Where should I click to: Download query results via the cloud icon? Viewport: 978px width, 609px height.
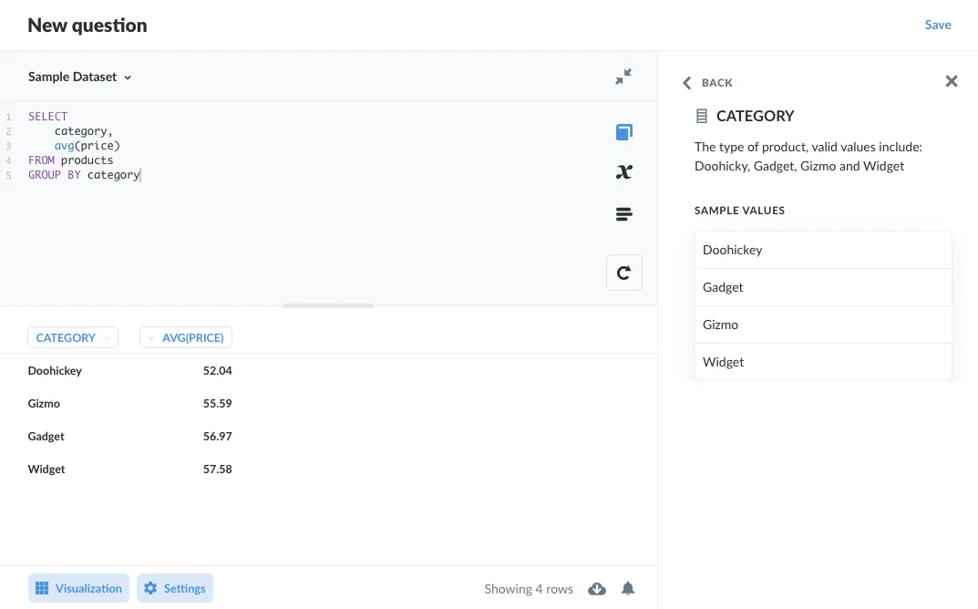tap(597, 588)
